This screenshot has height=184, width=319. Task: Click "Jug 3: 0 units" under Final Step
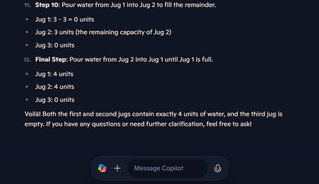tap(55, 100)
